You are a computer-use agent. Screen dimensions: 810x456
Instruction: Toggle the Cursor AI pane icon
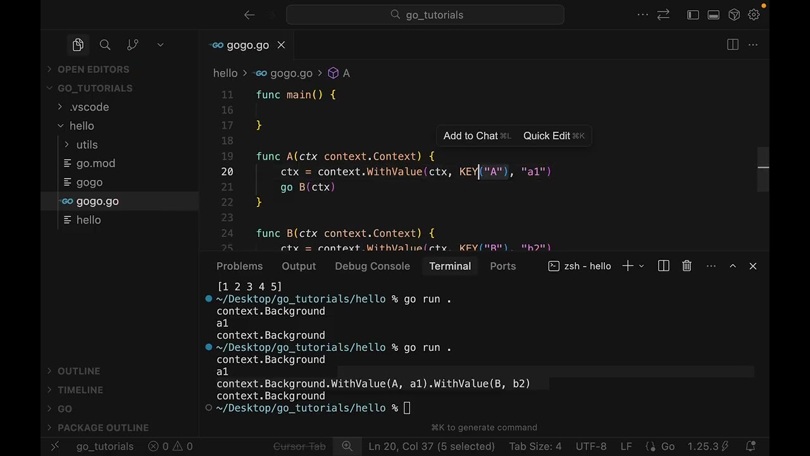[734, 15]
